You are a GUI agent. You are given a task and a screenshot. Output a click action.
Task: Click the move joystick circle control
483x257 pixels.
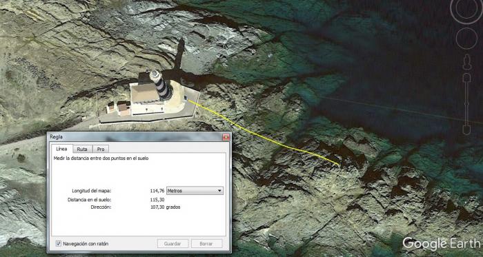(466, 39)
